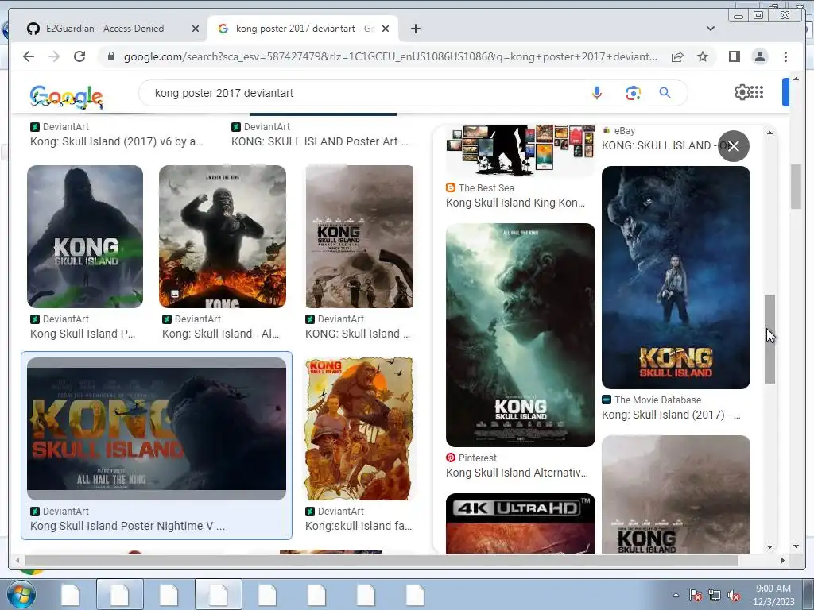Show hidden system tray icons
This screenshot has width=814, height=610.
point(676,596)
